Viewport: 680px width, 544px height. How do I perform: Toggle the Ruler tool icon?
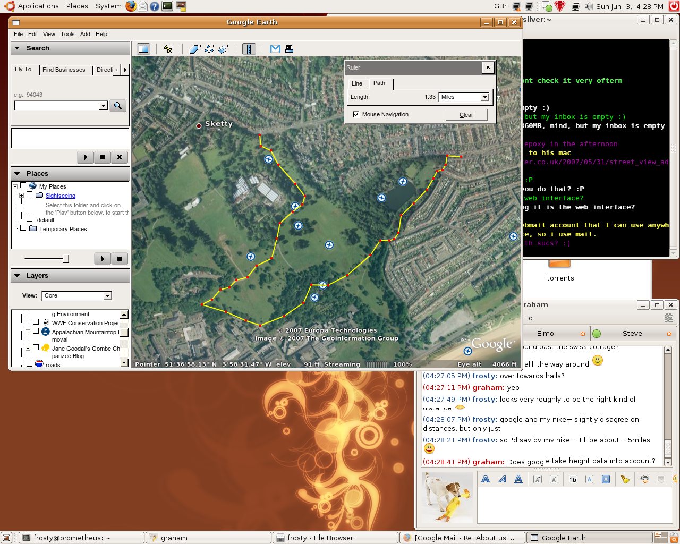click(x=249, y=49)
